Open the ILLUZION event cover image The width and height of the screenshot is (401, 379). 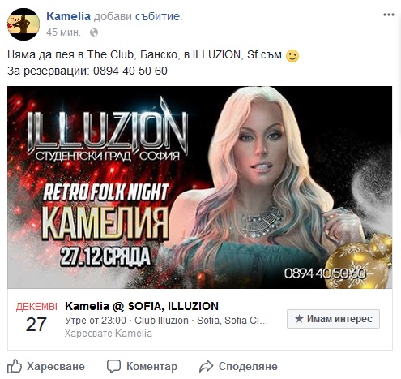coord(199,187)
